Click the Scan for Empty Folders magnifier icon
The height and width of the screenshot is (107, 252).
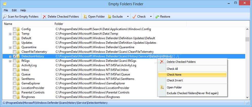coord(5,16)
